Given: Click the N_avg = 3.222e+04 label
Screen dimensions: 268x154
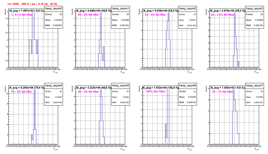Looking at the screenshot, I should tap(94, 87).
